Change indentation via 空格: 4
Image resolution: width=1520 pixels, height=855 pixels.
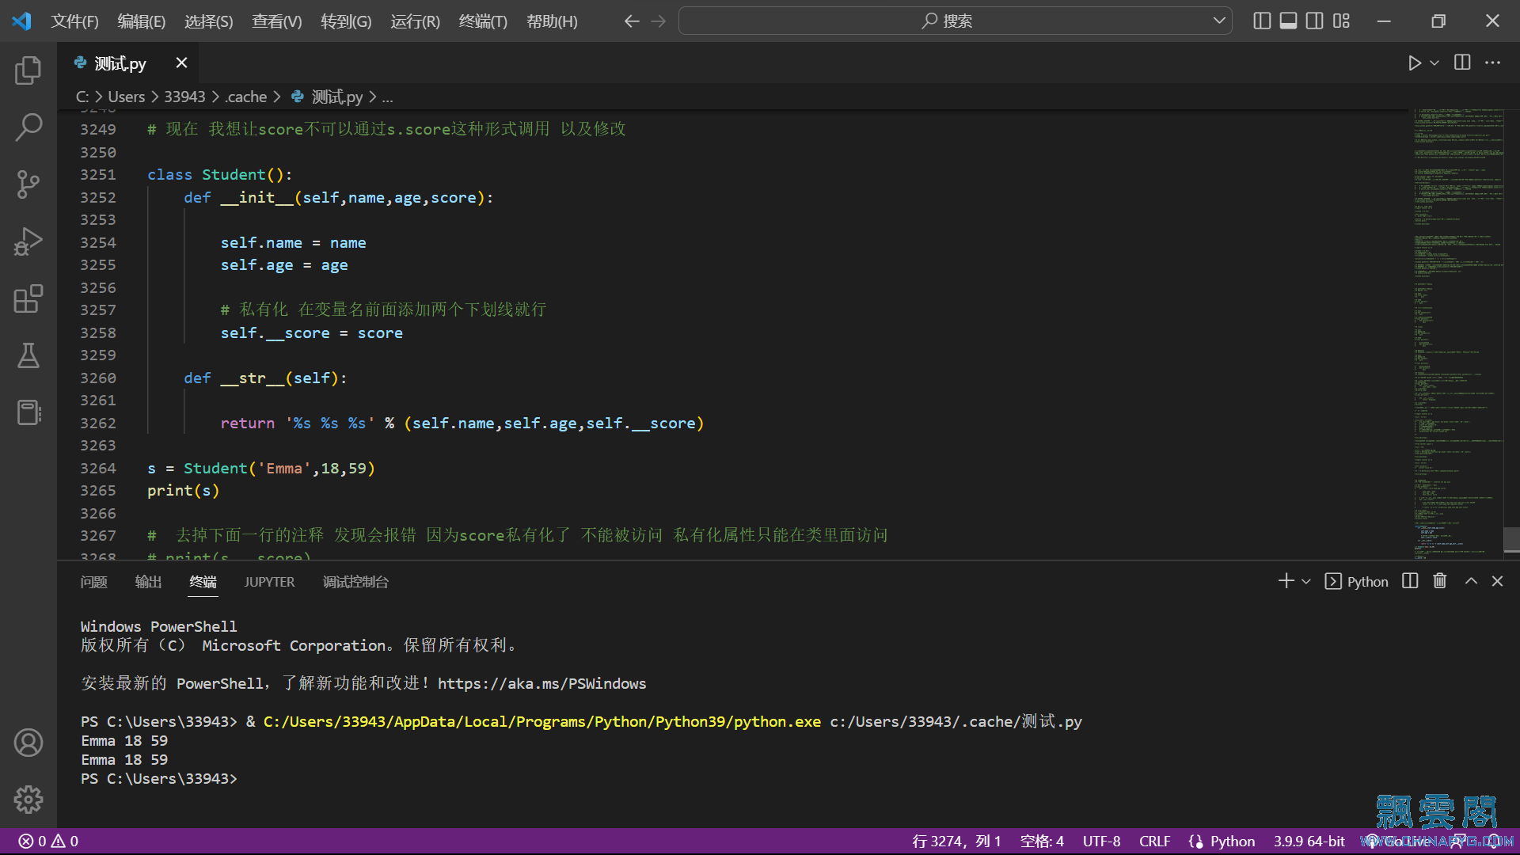tap(1042, 841)
